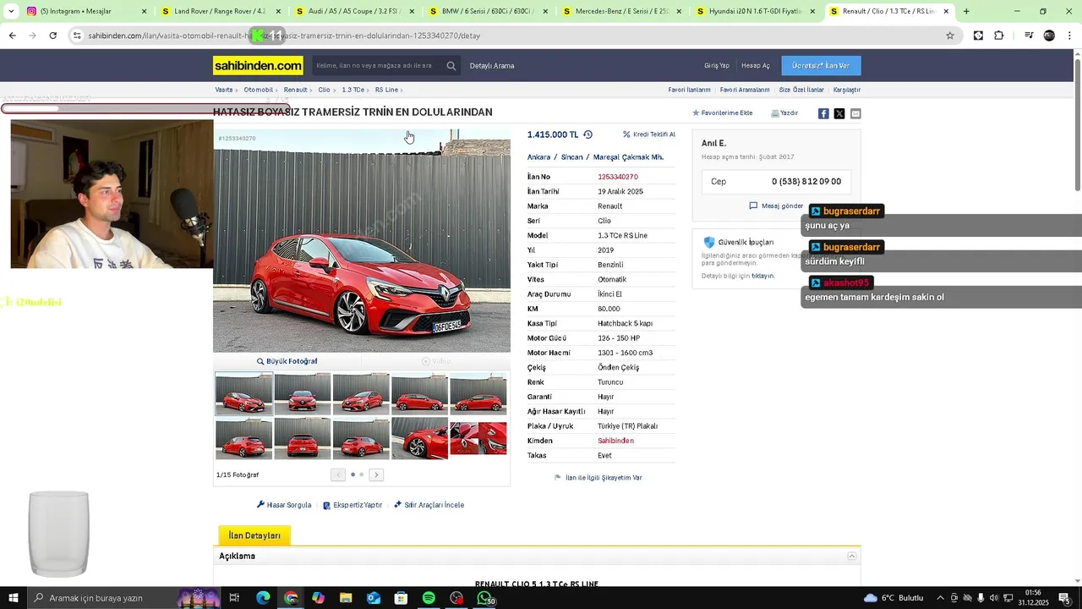The width and height of the screenshot is (1082, 609).
Task: Share listing by email icon
Action: pyautogui.click(x=855, y=113)
